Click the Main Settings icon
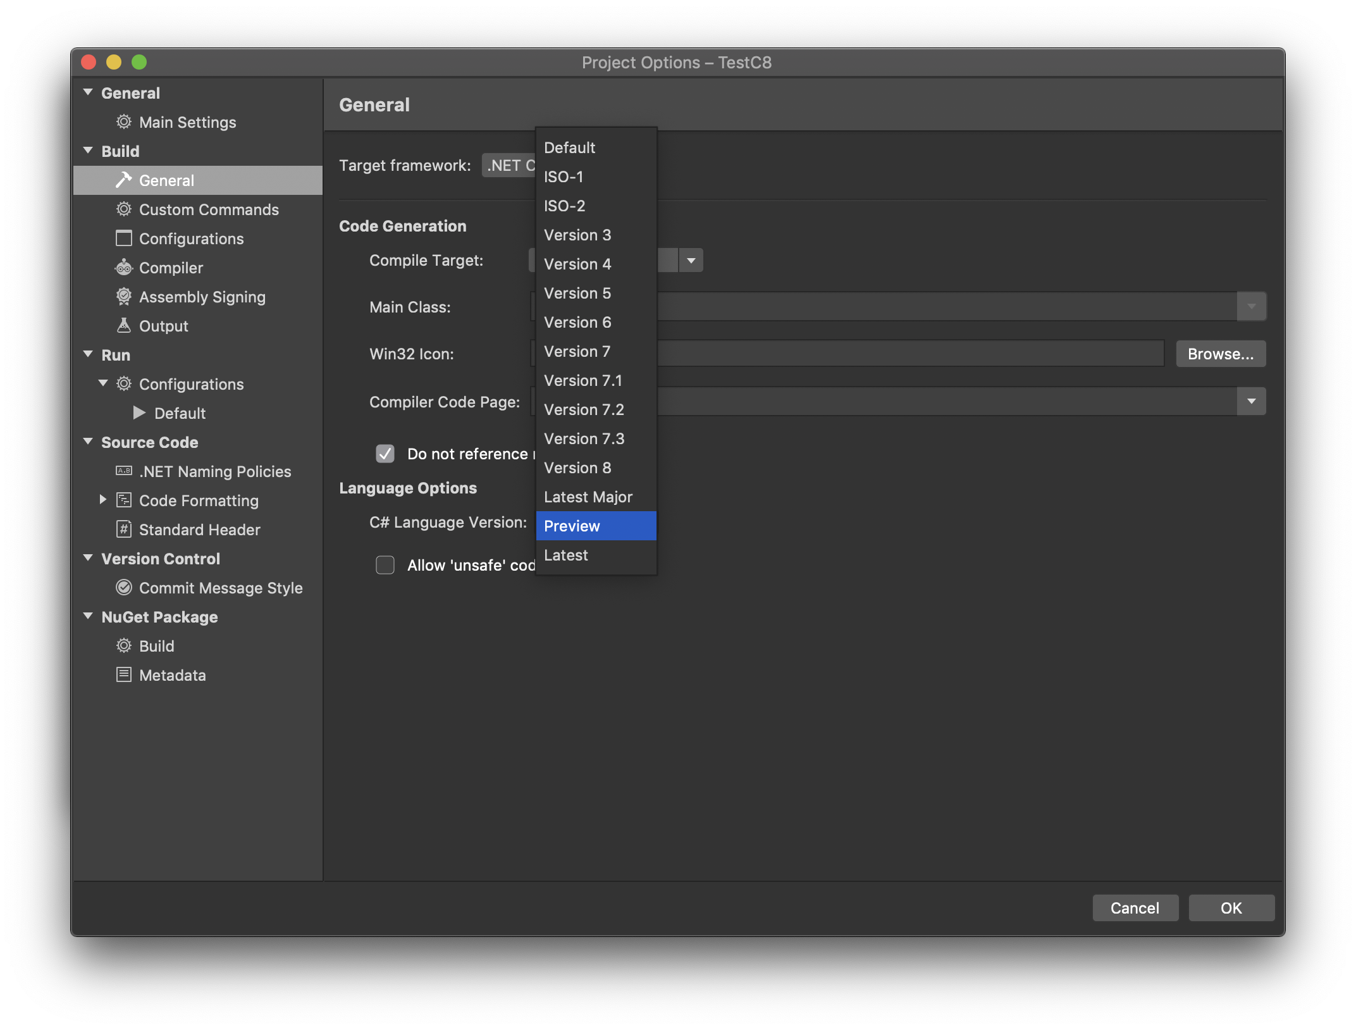This screenshot has width=1356, height=1030. 123,121
